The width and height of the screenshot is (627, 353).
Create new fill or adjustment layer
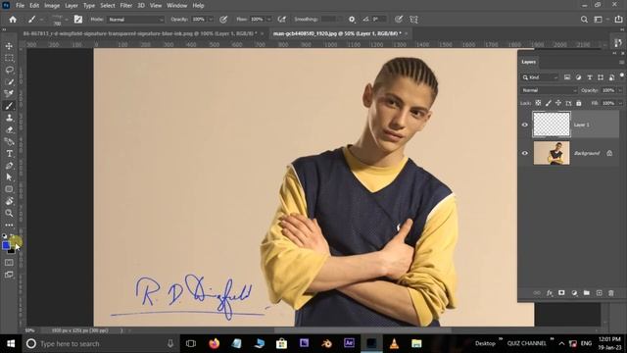tap(574, 293)
